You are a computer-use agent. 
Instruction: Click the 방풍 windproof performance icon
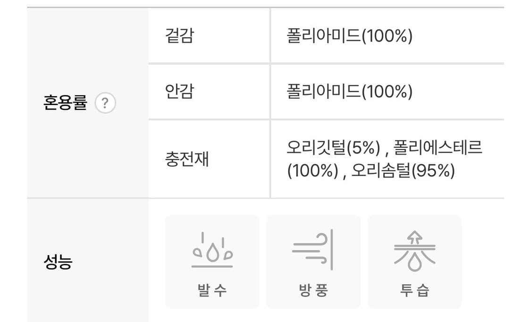pos(313,290)
